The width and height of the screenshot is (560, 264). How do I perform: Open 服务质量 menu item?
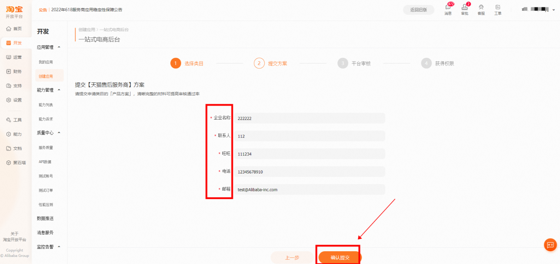(46, 148)
